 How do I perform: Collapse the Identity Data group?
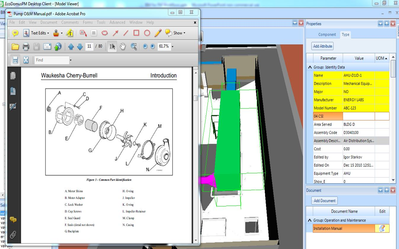pos(310,67)
